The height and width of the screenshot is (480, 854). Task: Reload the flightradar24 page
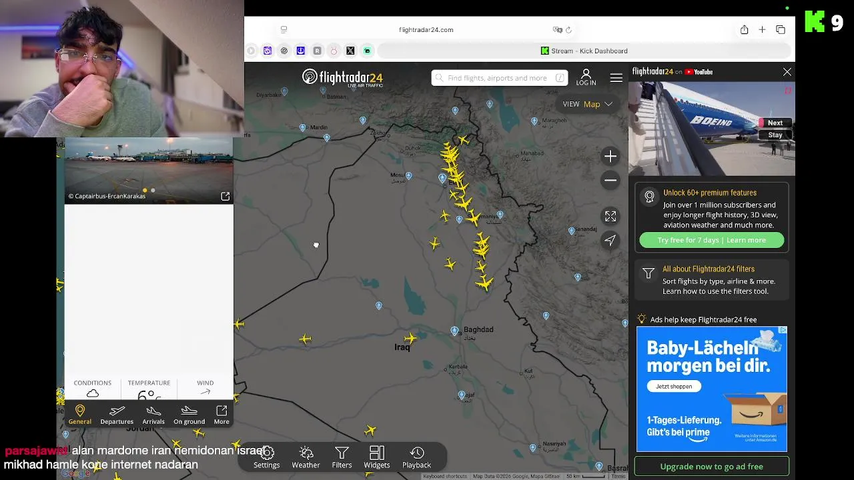tap(568, 30)
